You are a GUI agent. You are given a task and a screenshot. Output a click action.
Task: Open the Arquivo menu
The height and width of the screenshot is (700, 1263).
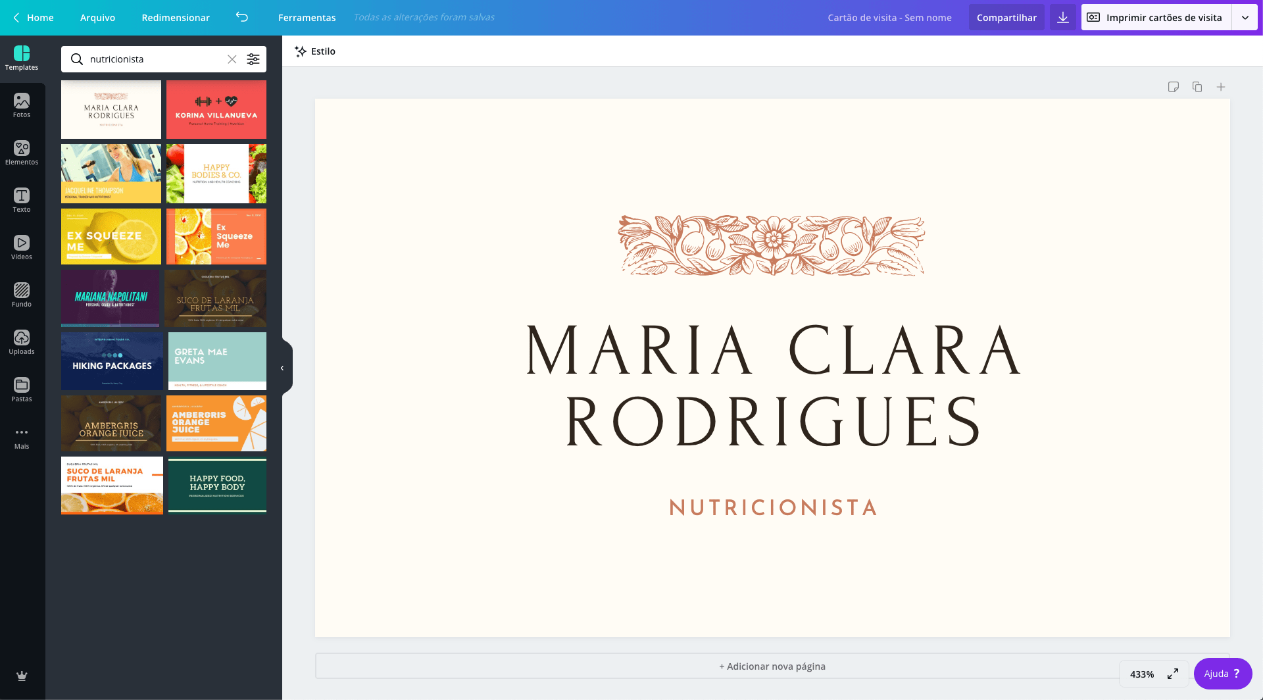(97, 18)
